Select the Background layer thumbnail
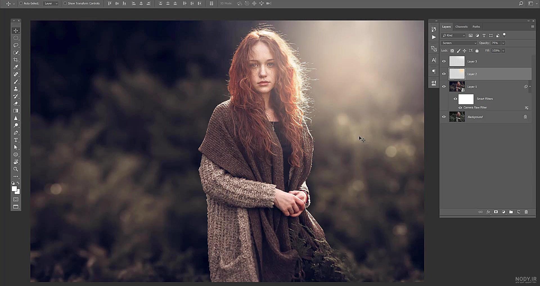540x286 pixels. point(457,117)
